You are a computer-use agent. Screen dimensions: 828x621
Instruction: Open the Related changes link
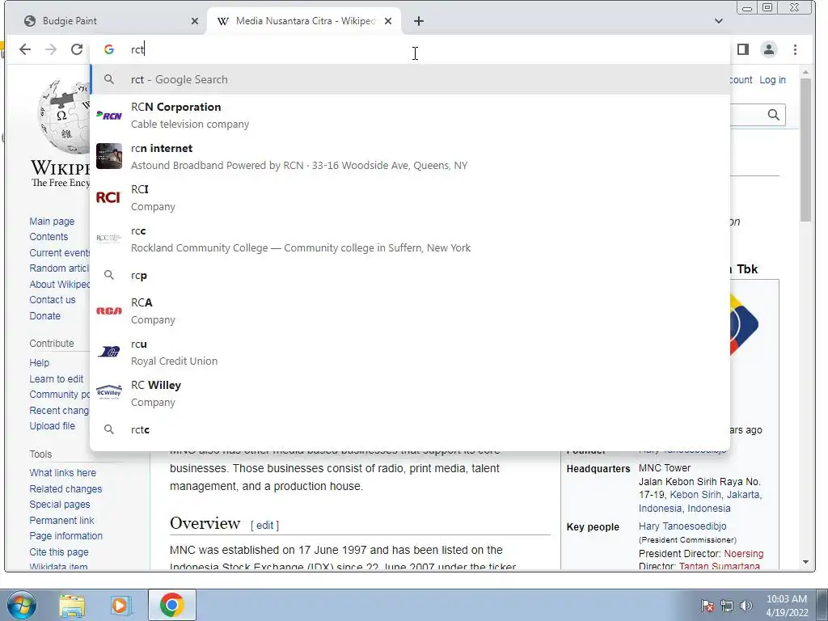point(65,489)
